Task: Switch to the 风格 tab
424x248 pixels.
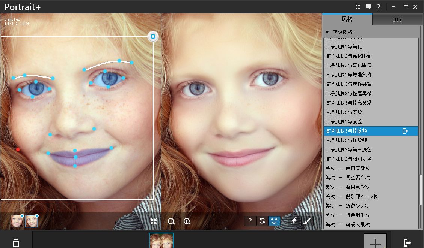Action: pos(347,19)
